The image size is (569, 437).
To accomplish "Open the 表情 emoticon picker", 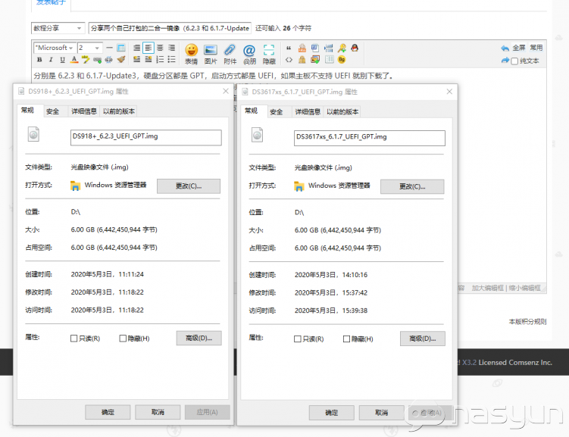I will point(191,54).
